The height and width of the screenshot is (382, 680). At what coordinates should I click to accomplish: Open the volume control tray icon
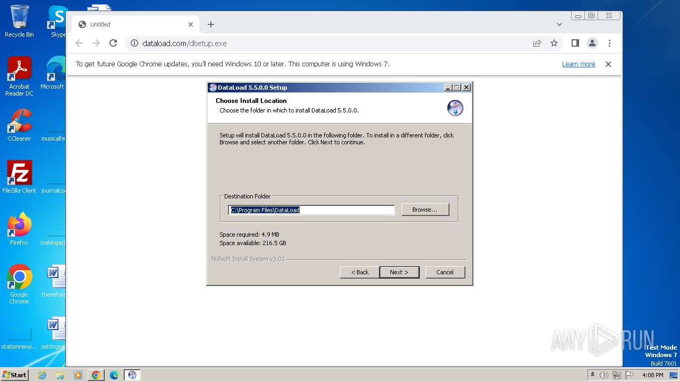(604, 375)
